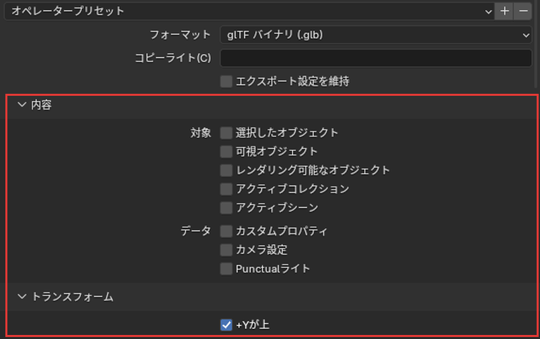
Task: Enable Punctualライト checkbox
Action: (226, 269)
